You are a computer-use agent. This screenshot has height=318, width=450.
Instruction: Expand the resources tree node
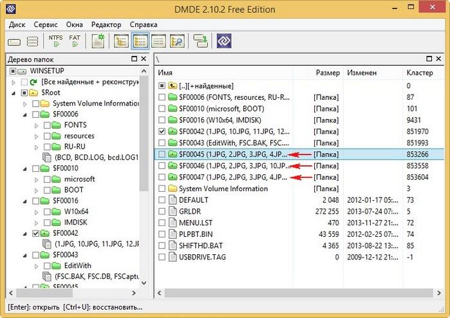pos(37,136)
